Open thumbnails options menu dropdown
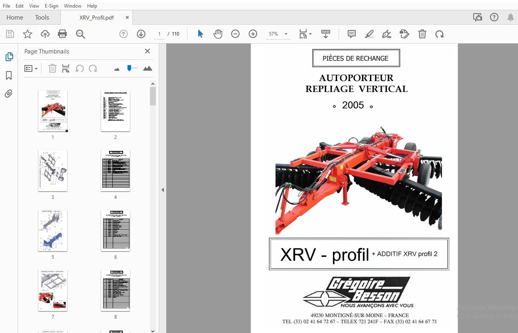The width and height of the screenshot is (518, 333). [x=31, y=68]
